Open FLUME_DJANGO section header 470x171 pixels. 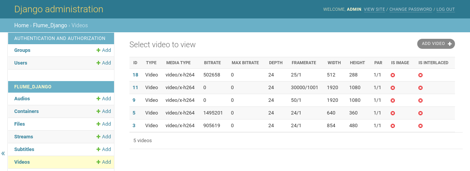[33, 87]
